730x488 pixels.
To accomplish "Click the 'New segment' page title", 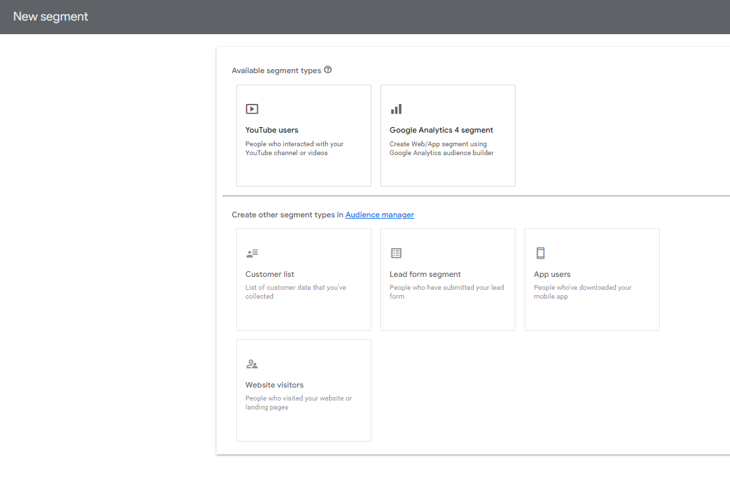I will tap(51, 17).
